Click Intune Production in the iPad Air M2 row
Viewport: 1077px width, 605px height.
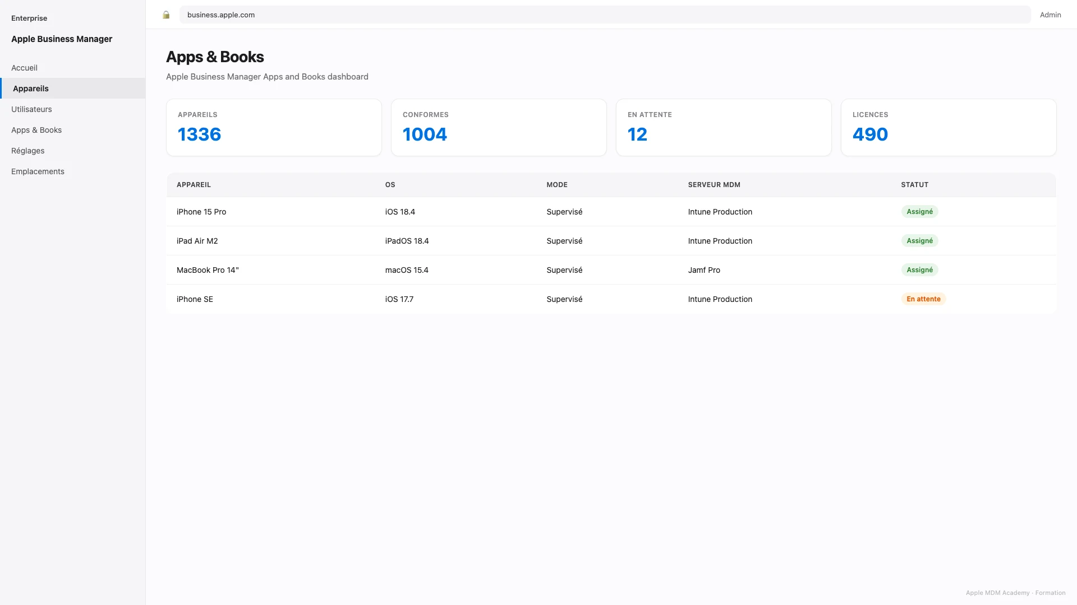tap(720, 241)
